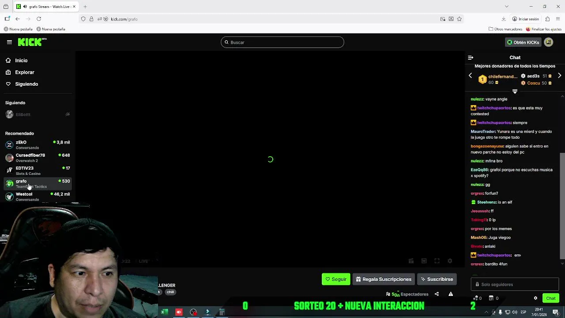Open the user avatar menu in header
The width and height of the screenshot is (565, 318).
pyautogui.click(x=548, y=42)
